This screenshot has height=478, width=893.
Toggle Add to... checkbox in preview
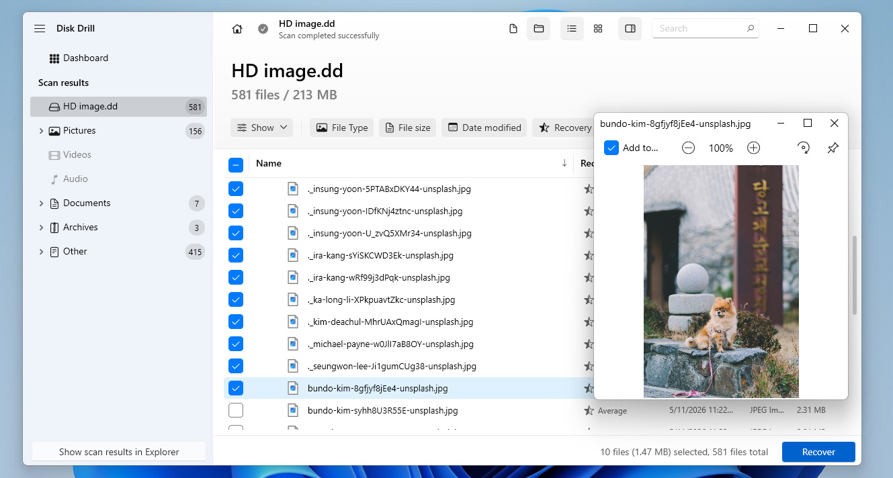(611, 148)
